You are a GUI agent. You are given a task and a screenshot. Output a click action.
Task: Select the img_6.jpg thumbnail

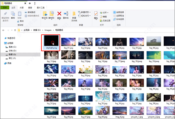120,111
